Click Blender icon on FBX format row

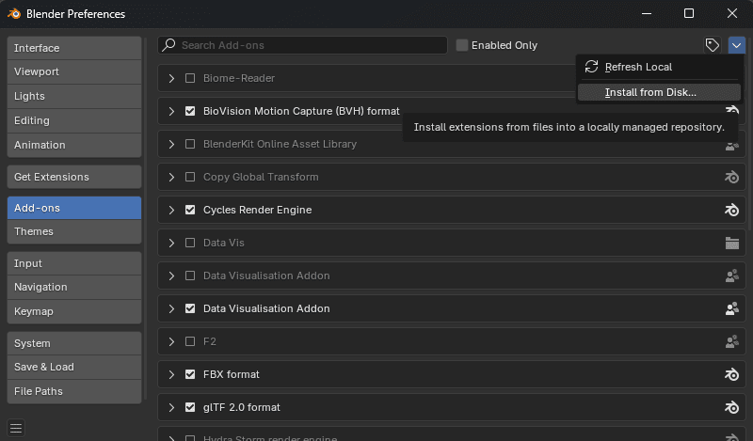tap(731, 374)
